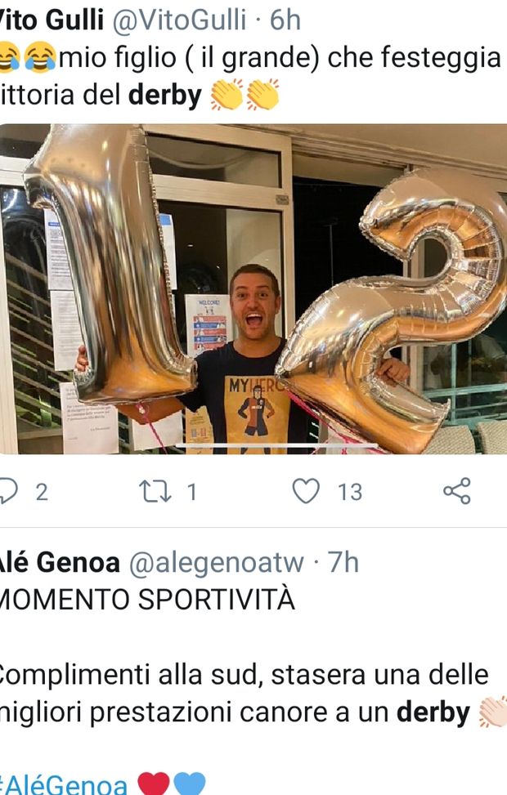The image size is (507, 795).
Task: Open the 6h tweet timestamp
Action: click(x=285, y=20)
